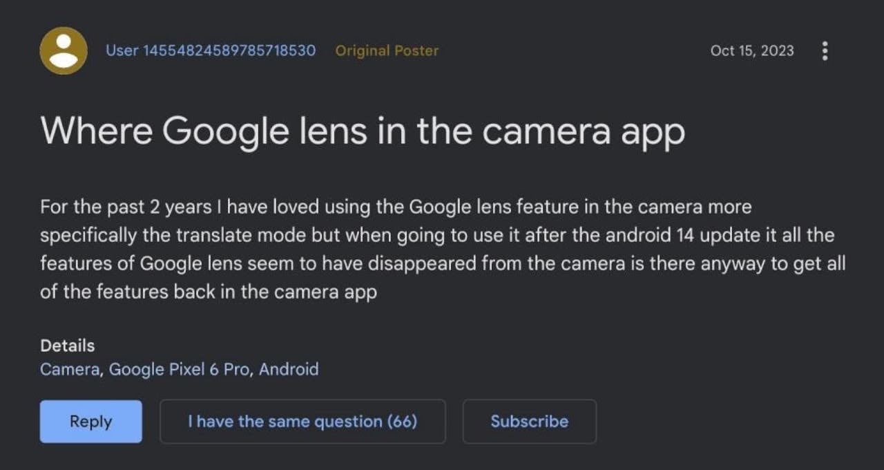Open the three-dot more options menu
Image resolution: width=884 pixels, height=470 pixels.
pos(824,50)
